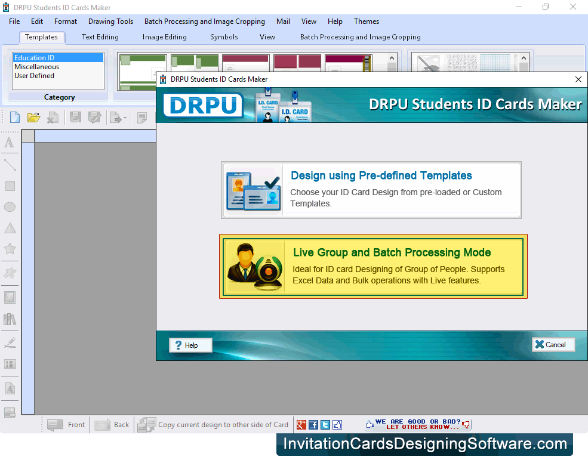Open a file with the yellow folder icon
The width and height of the screenshot is (588, 457).
pos(34,118)
